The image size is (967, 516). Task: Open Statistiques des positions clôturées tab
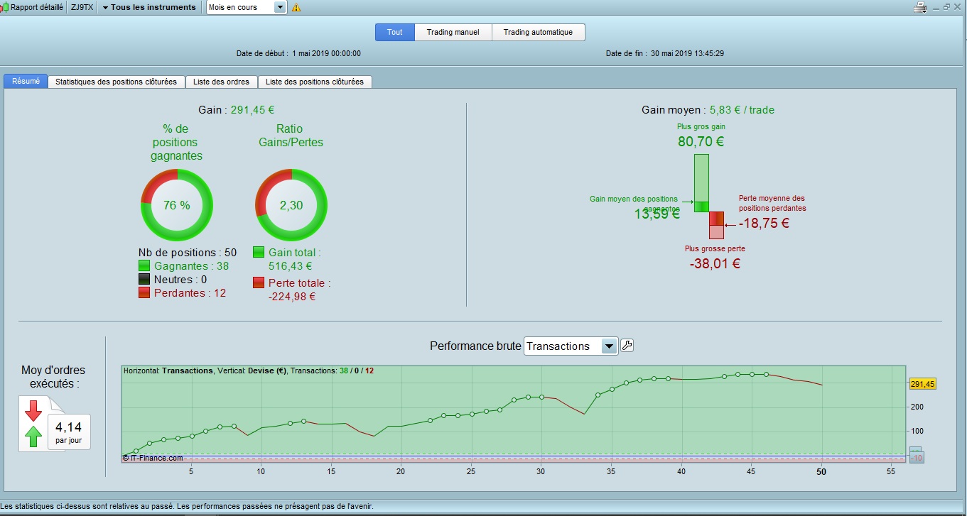point(117,82)
